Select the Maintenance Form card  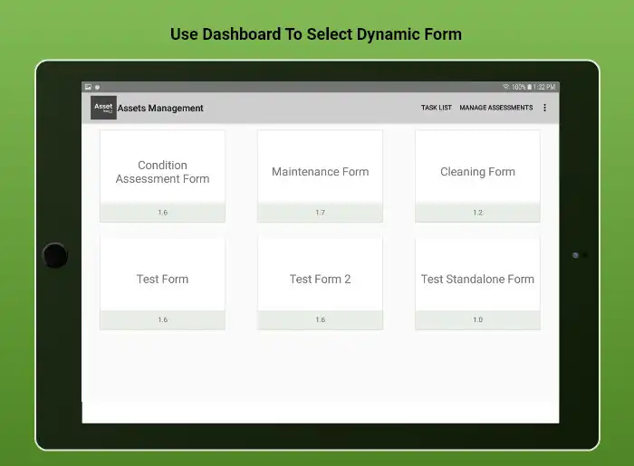(x=320, y=172)
